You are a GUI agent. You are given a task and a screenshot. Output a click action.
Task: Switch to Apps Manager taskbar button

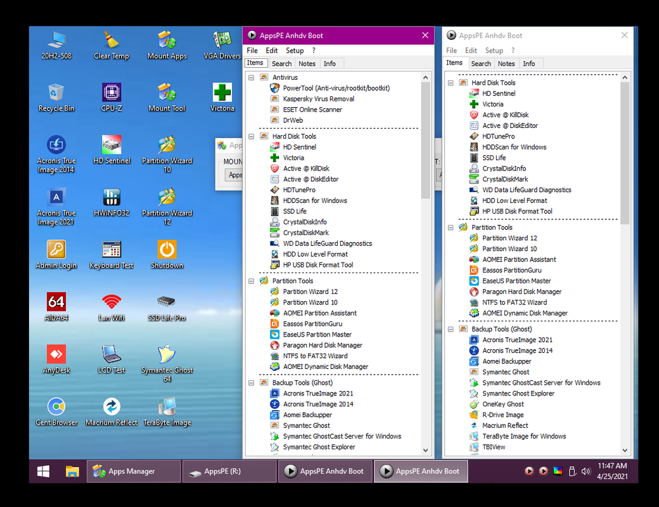[134, 472]
